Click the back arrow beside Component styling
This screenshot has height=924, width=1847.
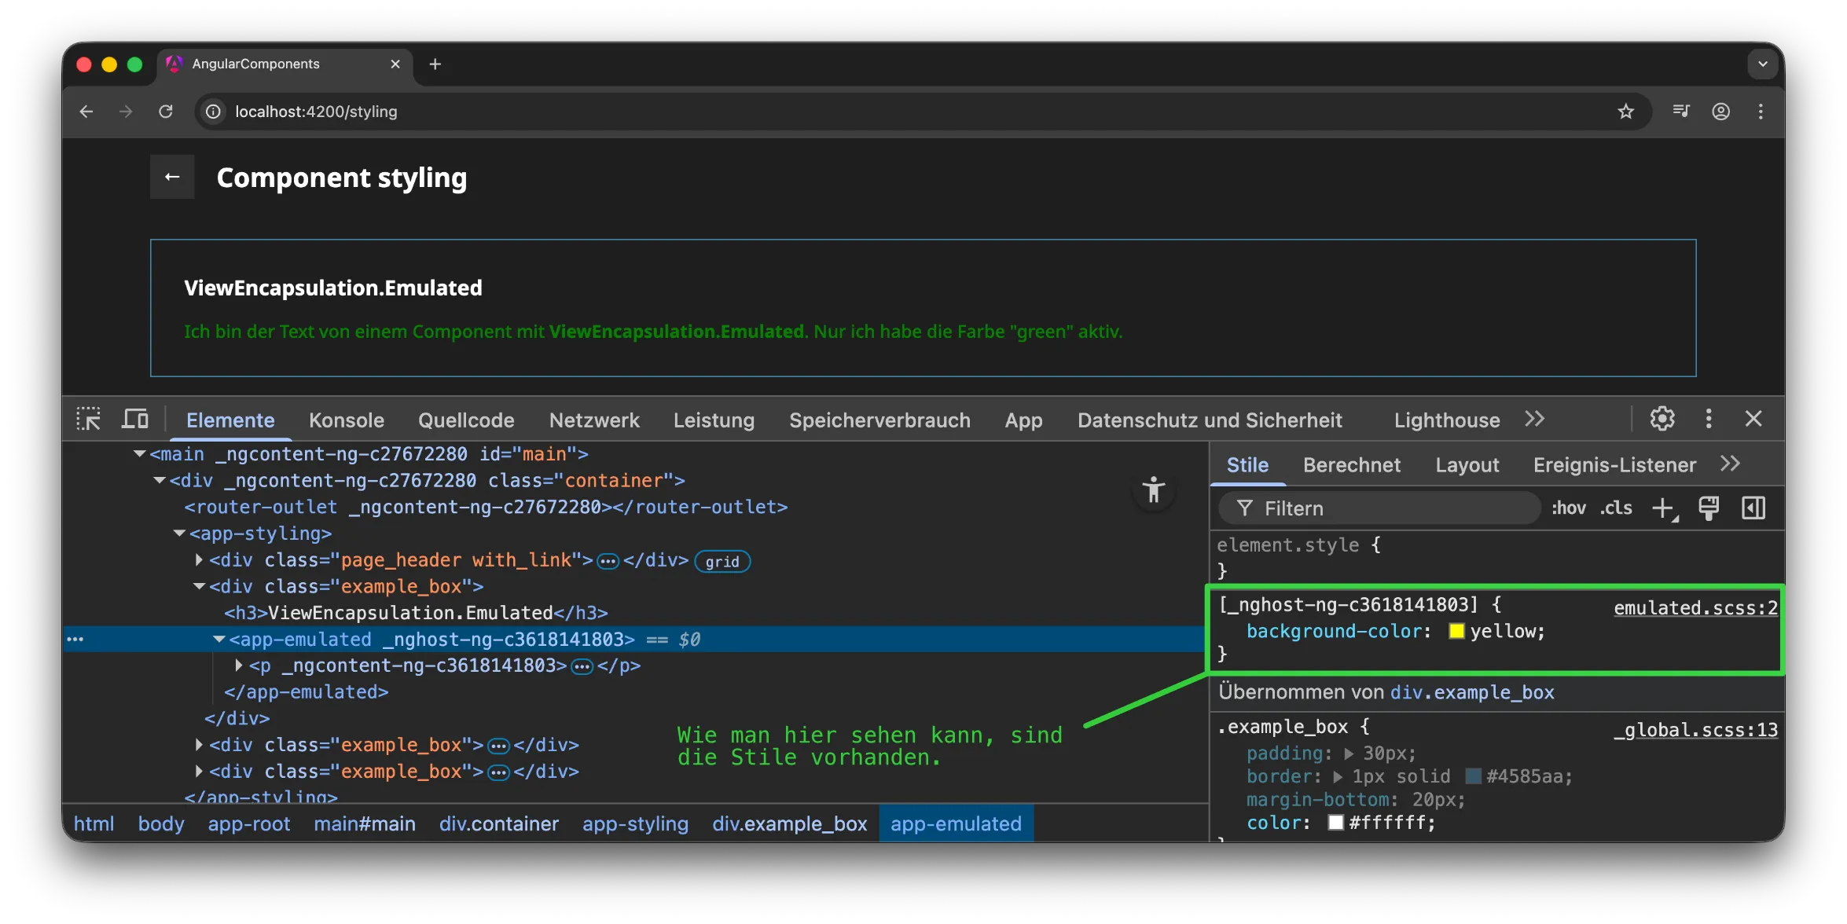(x=172, y=178)
